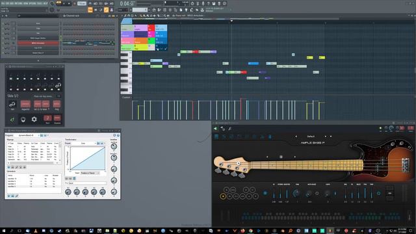Select the Kick channel button
Image resolution: width=416 pixels, height=234 pixels.
tap(38, 23)
